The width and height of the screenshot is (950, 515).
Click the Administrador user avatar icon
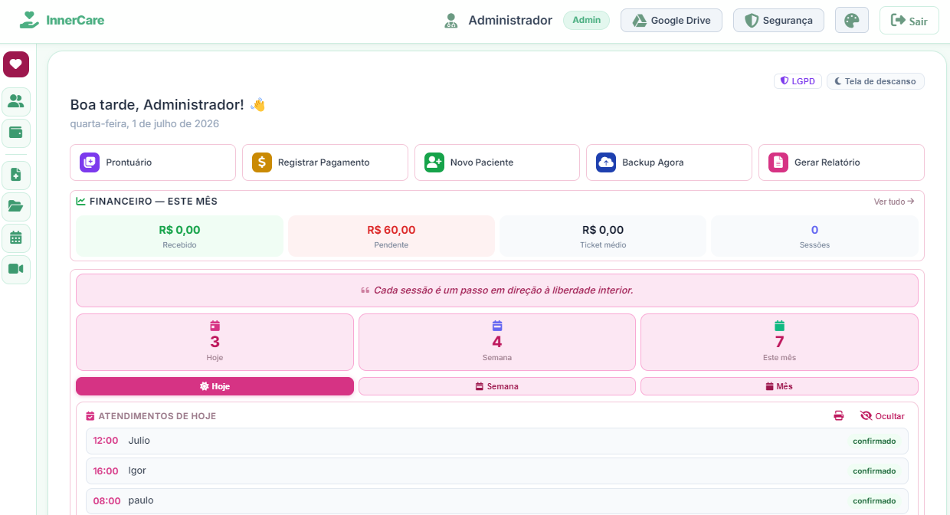tap(451, 21)
